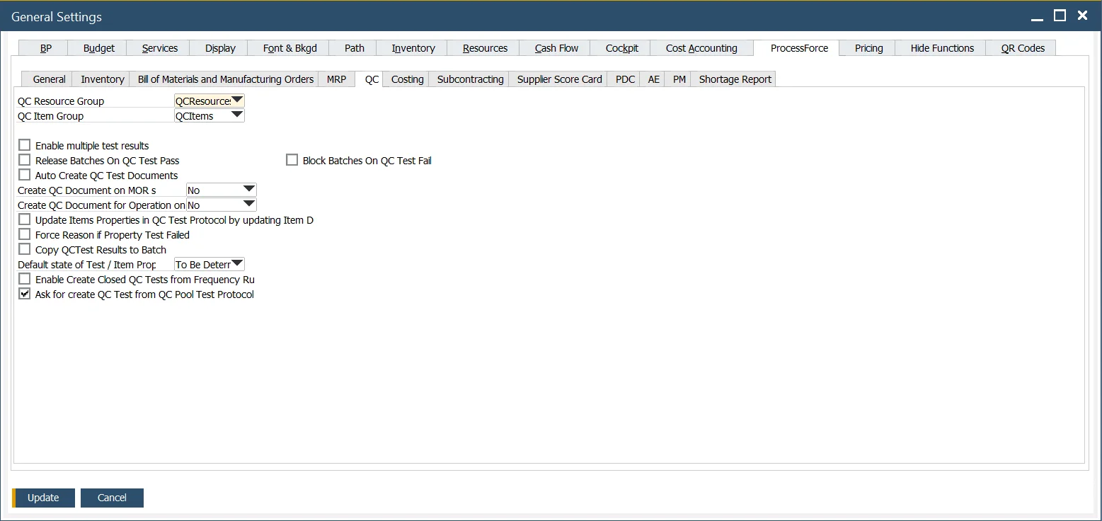1102x521 pixels.
Task: Enable multiple test results checkbox
Action: click(24, 144)
